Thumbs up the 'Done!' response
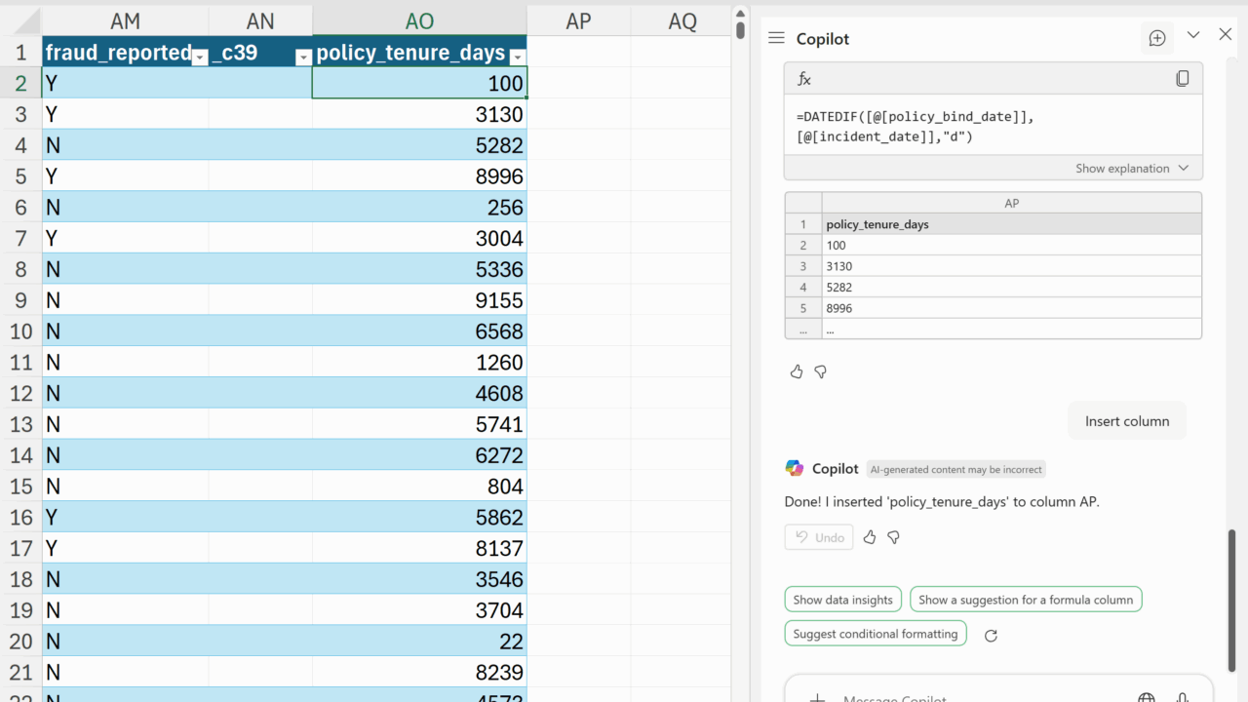Screen dimensions: 1248x702 [870, 537]
